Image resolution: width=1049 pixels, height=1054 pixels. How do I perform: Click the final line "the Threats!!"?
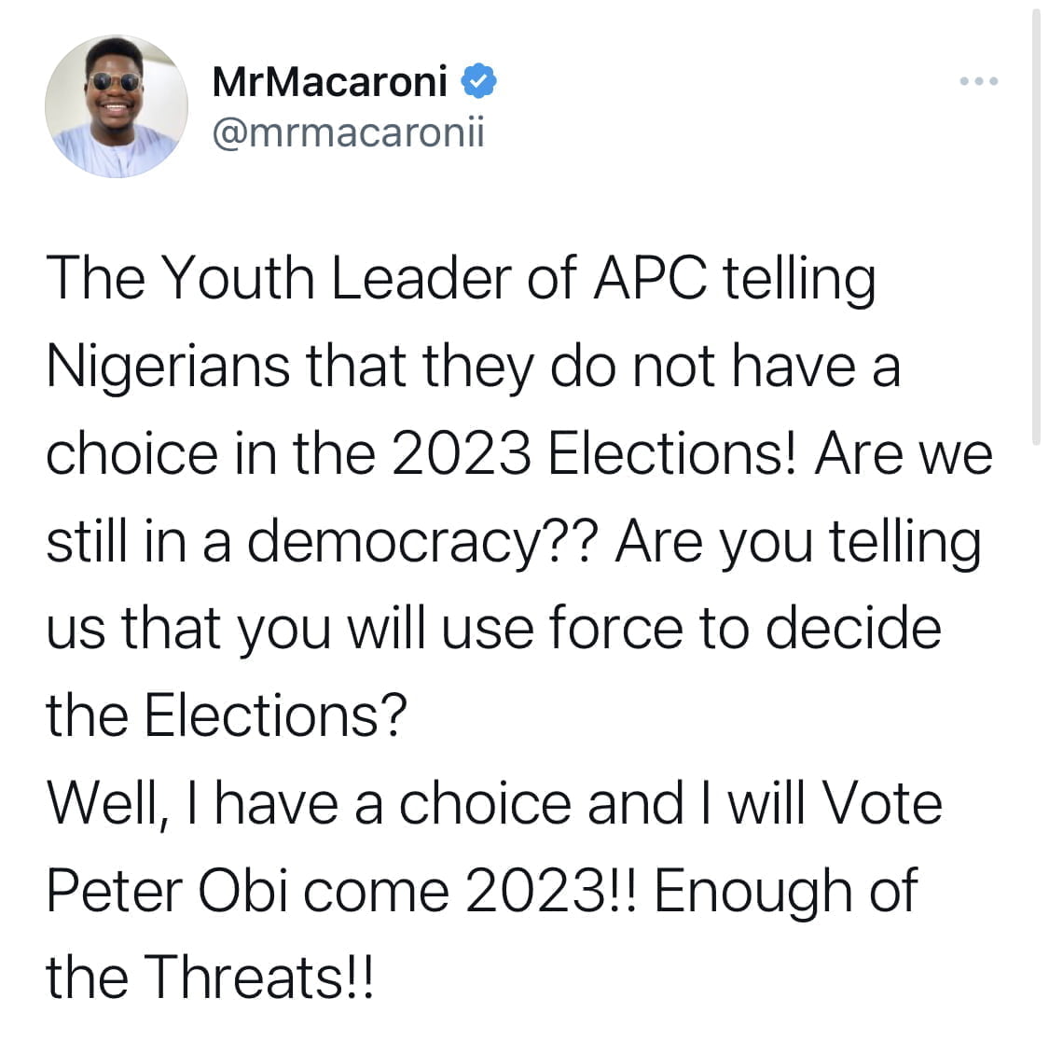(x=209, y=978)
